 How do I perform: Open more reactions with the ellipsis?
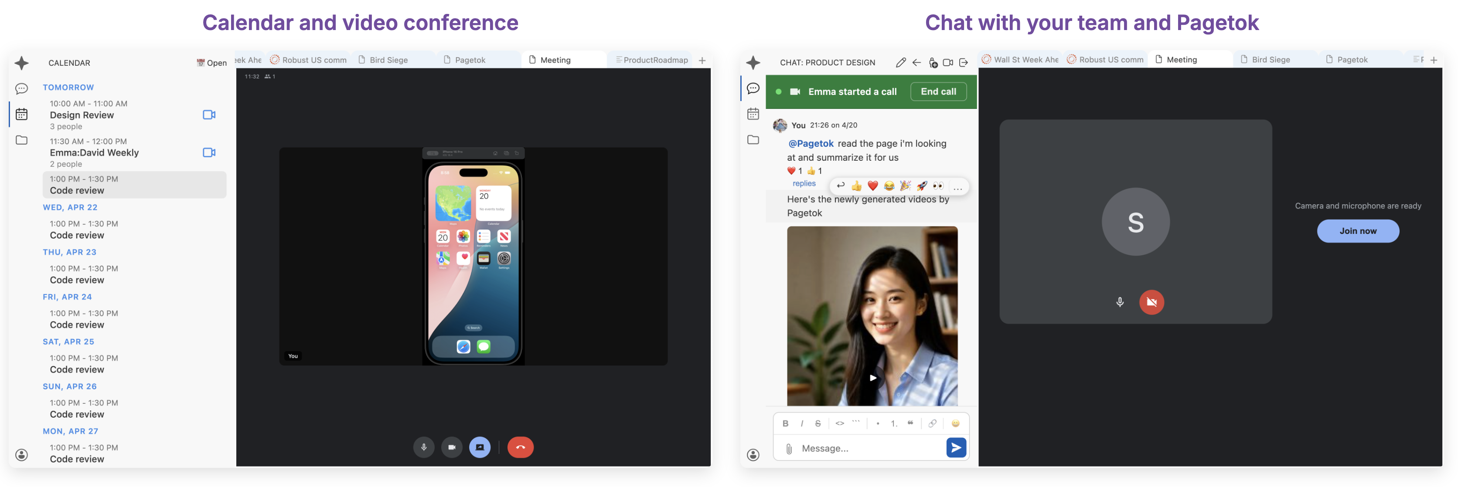(957, 187)
